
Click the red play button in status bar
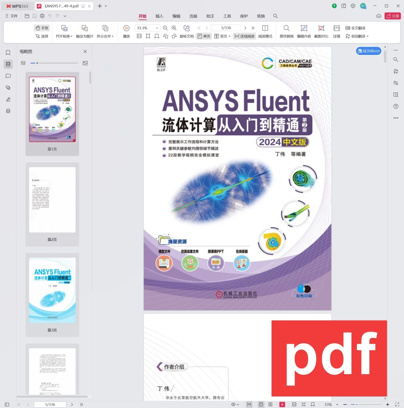click(x=282, y=404)
